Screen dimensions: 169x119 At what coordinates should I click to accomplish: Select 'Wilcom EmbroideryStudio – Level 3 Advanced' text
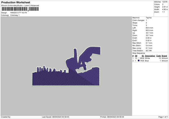coord(20,5)
